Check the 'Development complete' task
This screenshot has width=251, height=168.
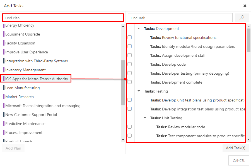point(129,82)
